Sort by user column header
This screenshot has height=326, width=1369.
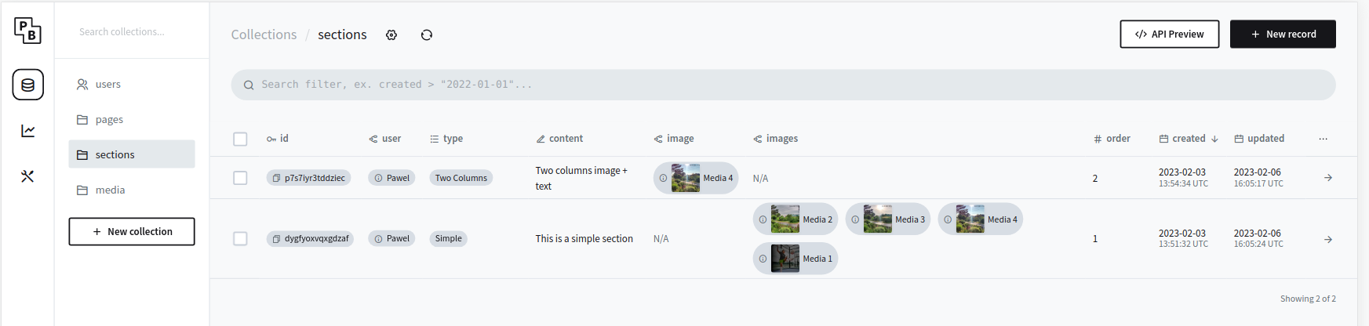385,139
